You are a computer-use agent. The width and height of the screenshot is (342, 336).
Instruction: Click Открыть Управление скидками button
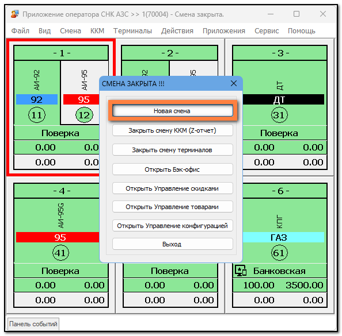tap(173, 188)
